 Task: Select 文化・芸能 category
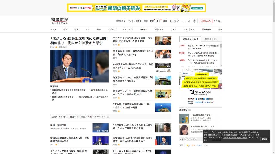coord(159,29)
